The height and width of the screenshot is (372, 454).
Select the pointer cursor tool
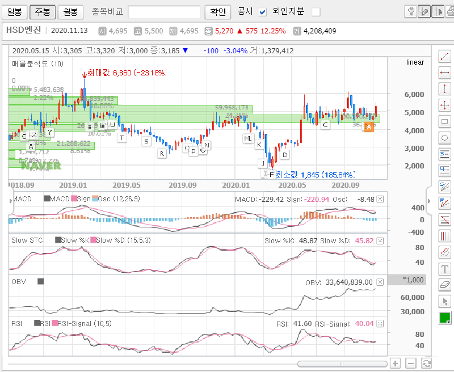[x=444, y=302]
